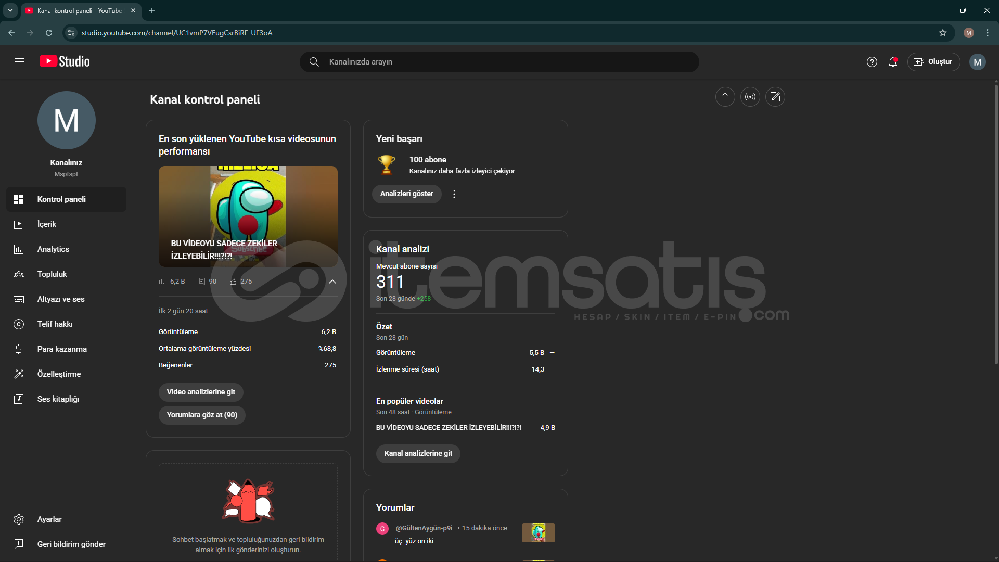Screen dimensions: 999x562
Task: Open the help question mark icon
Action: (872, 62)
